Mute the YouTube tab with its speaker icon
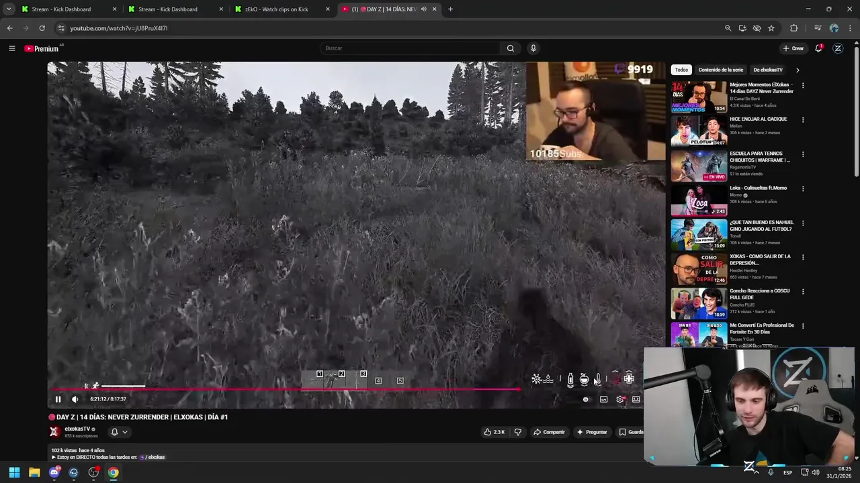860x483 pixels. coord(423,9)
